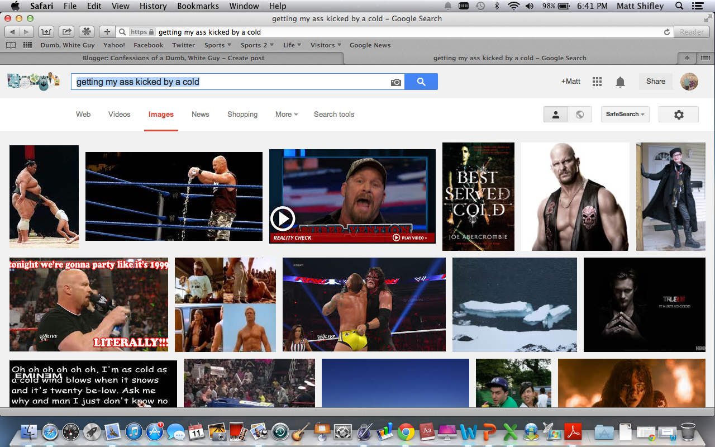The height and width of the screenshot is (447, 715).
Task: Open the Sports 2 bookmarks folder
Action: pos(257,45)
